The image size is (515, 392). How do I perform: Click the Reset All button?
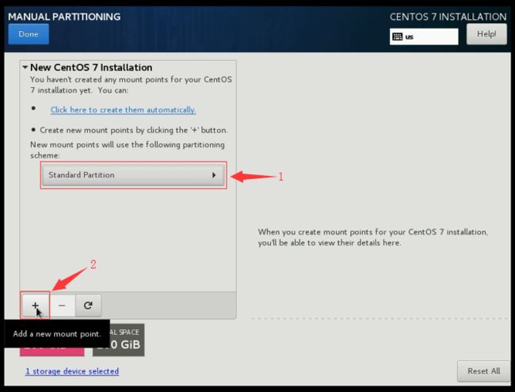coord(483,371)
